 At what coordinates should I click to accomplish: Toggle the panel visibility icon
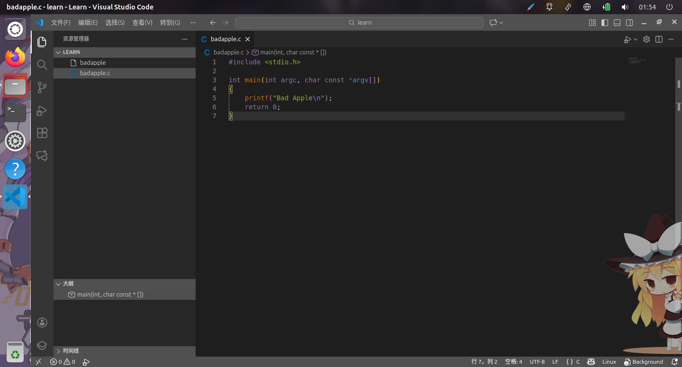(x=616, y=22)
